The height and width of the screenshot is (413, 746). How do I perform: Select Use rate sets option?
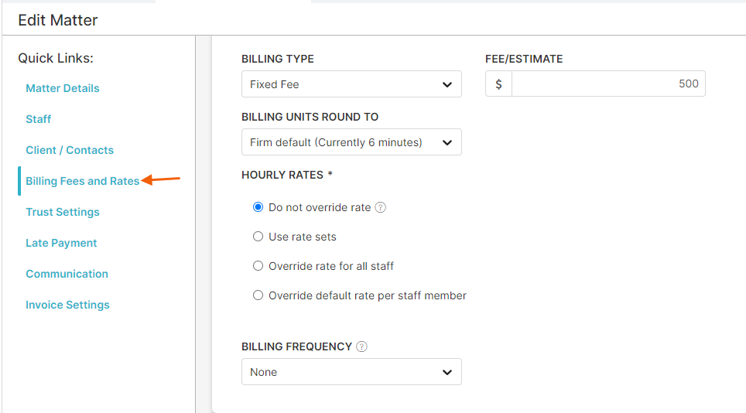pos(258,237)
